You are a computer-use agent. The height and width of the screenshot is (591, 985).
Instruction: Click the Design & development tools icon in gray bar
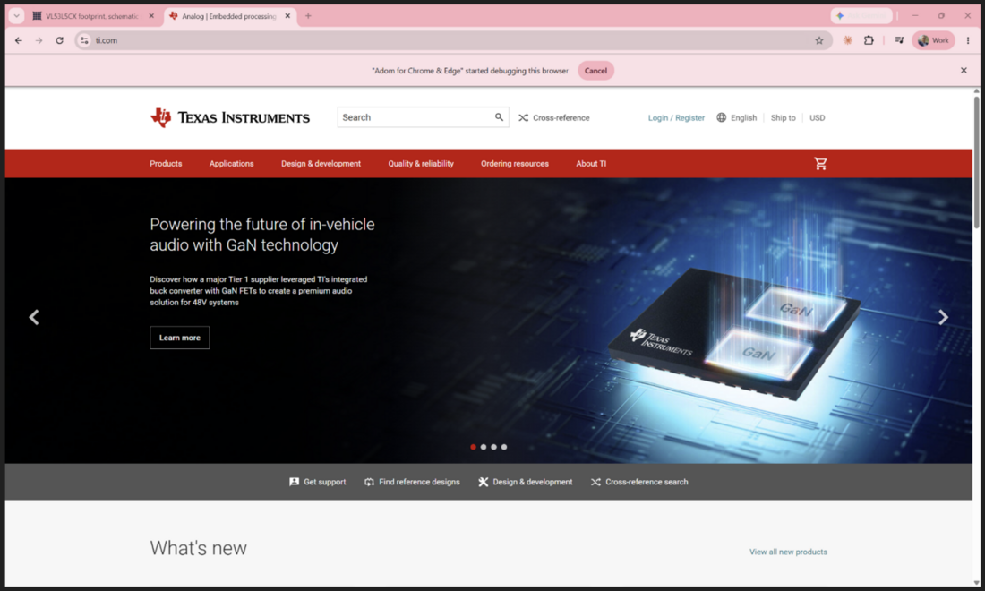[483, 482]
